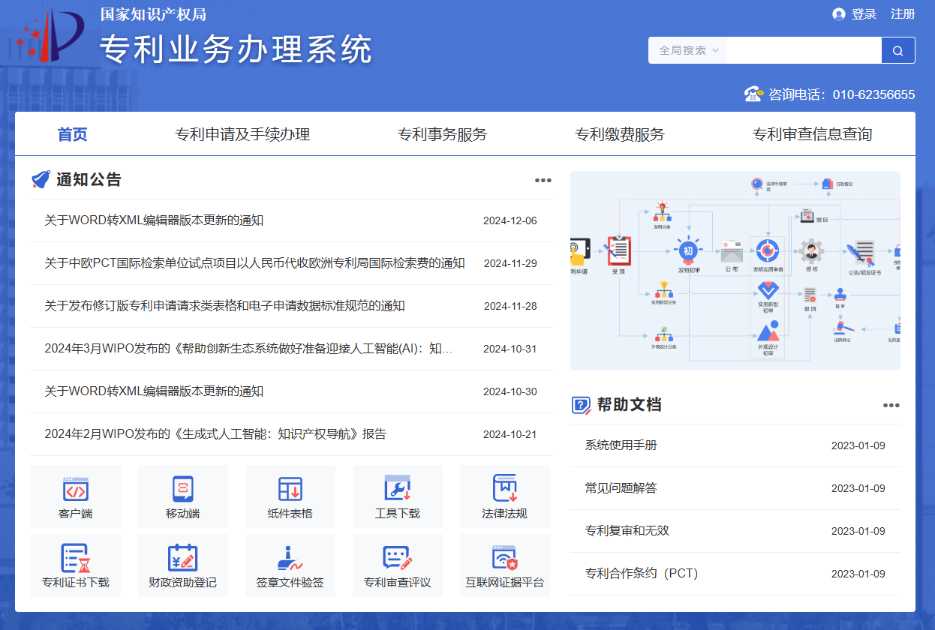Viewport: 935px width, 630px height.
Task: Click the 工具下载 tools download icon
Action: (x=397, y=496)
